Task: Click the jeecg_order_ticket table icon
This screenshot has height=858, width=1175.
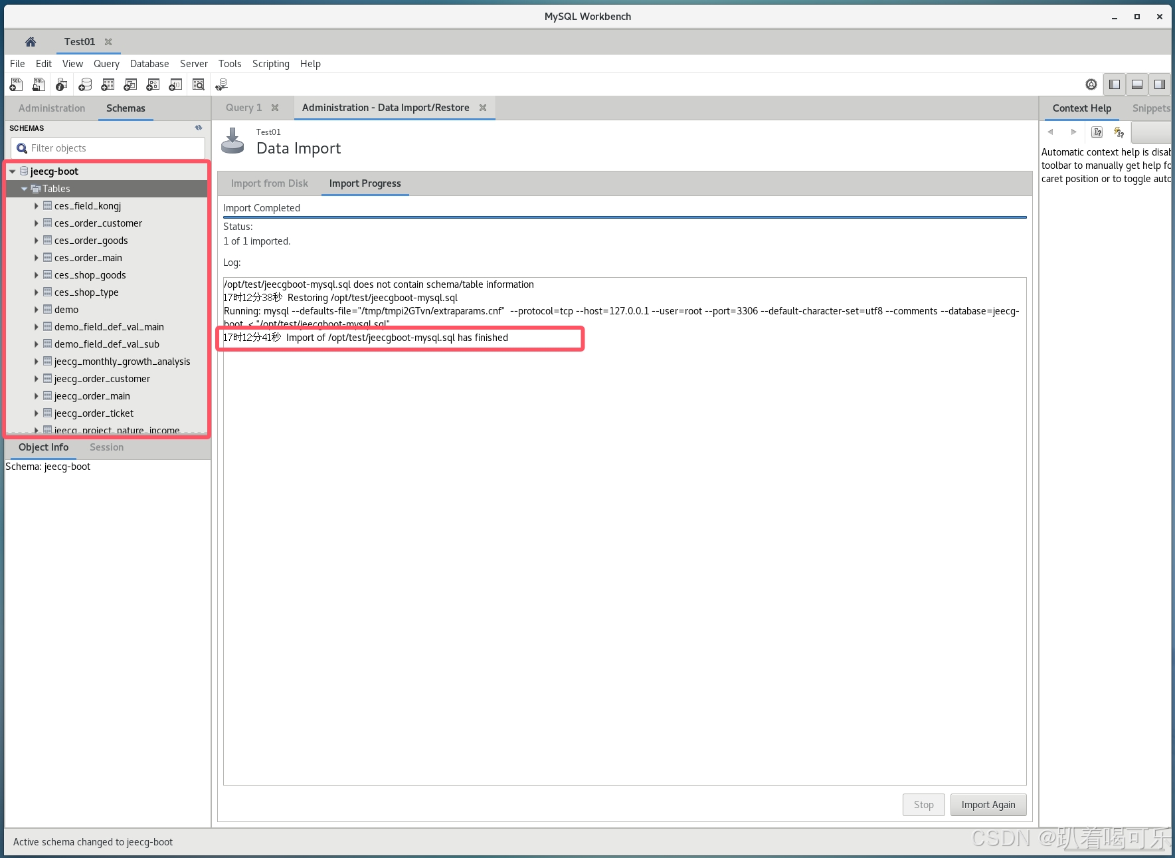Action: tap(48, 413)
